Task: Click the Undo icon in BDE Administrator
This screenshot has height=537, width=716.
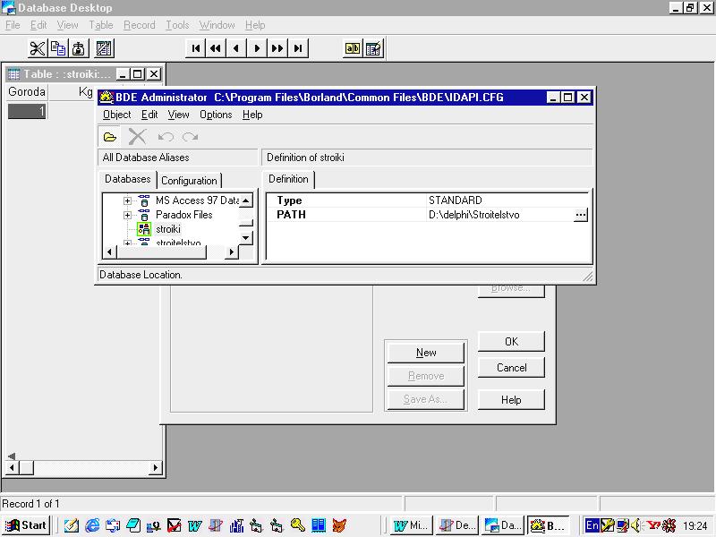Action: click(x=166, y=137)
